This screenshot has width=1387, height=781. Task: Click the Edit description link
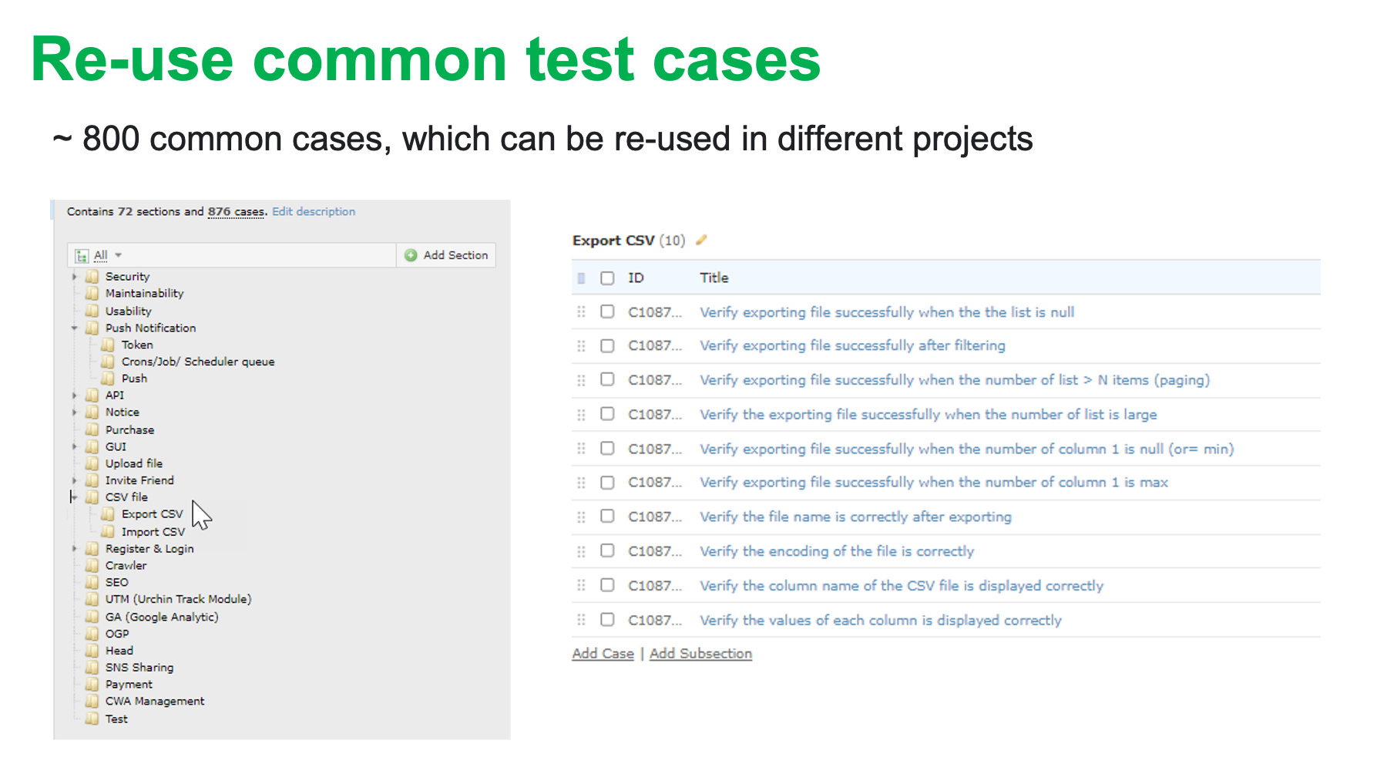314,211
